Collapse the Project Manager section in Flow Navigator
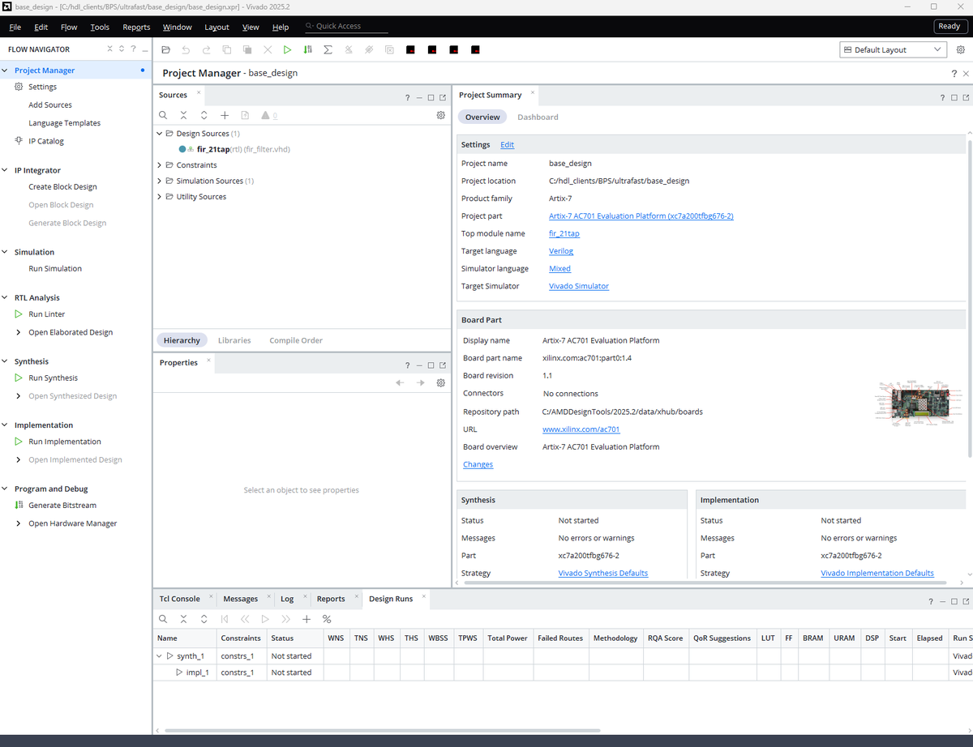 point(6,70)
